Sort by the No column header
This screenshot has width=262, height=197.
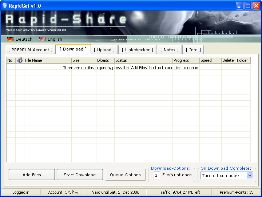[x=11, y=60]
